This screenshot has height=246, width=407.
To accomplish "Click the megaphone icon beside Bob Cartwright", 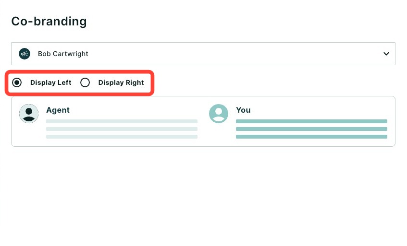I will pos(25,54).
